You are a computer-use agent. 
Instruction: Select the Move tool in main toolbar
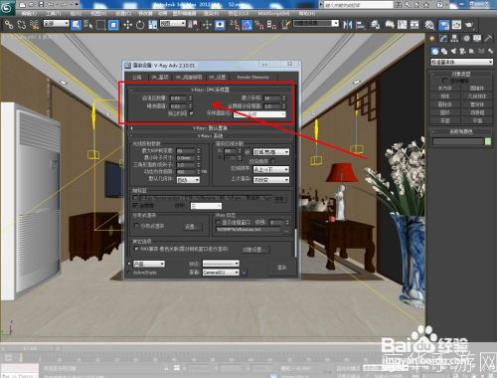[127, 25]
